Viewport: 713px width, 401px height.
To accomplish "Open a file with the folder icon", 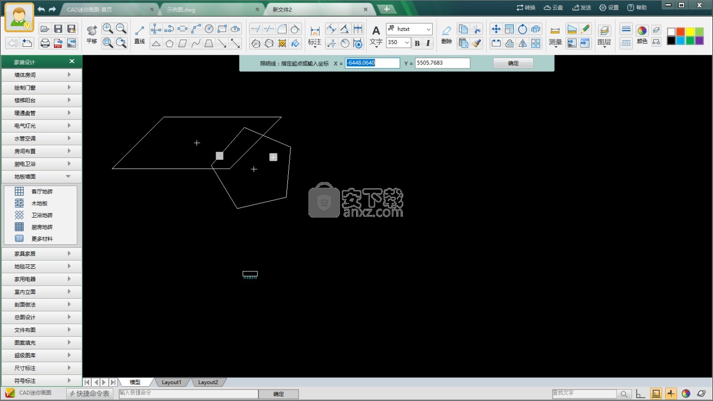I will click(45, 29).
